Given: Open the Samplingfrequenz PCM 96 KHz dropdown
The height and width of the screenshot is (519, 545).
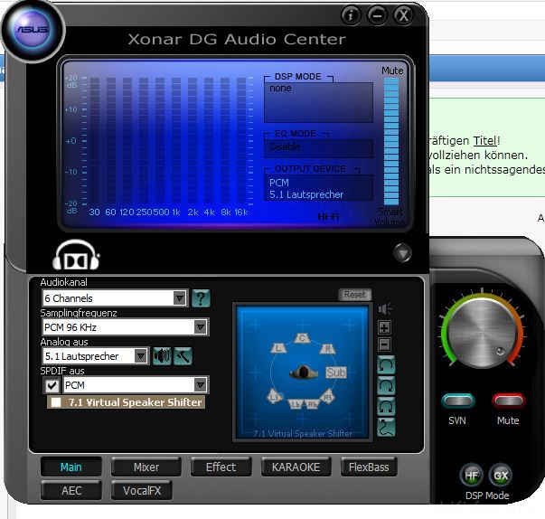Looking at the screenshot, I should coord(125,327).
